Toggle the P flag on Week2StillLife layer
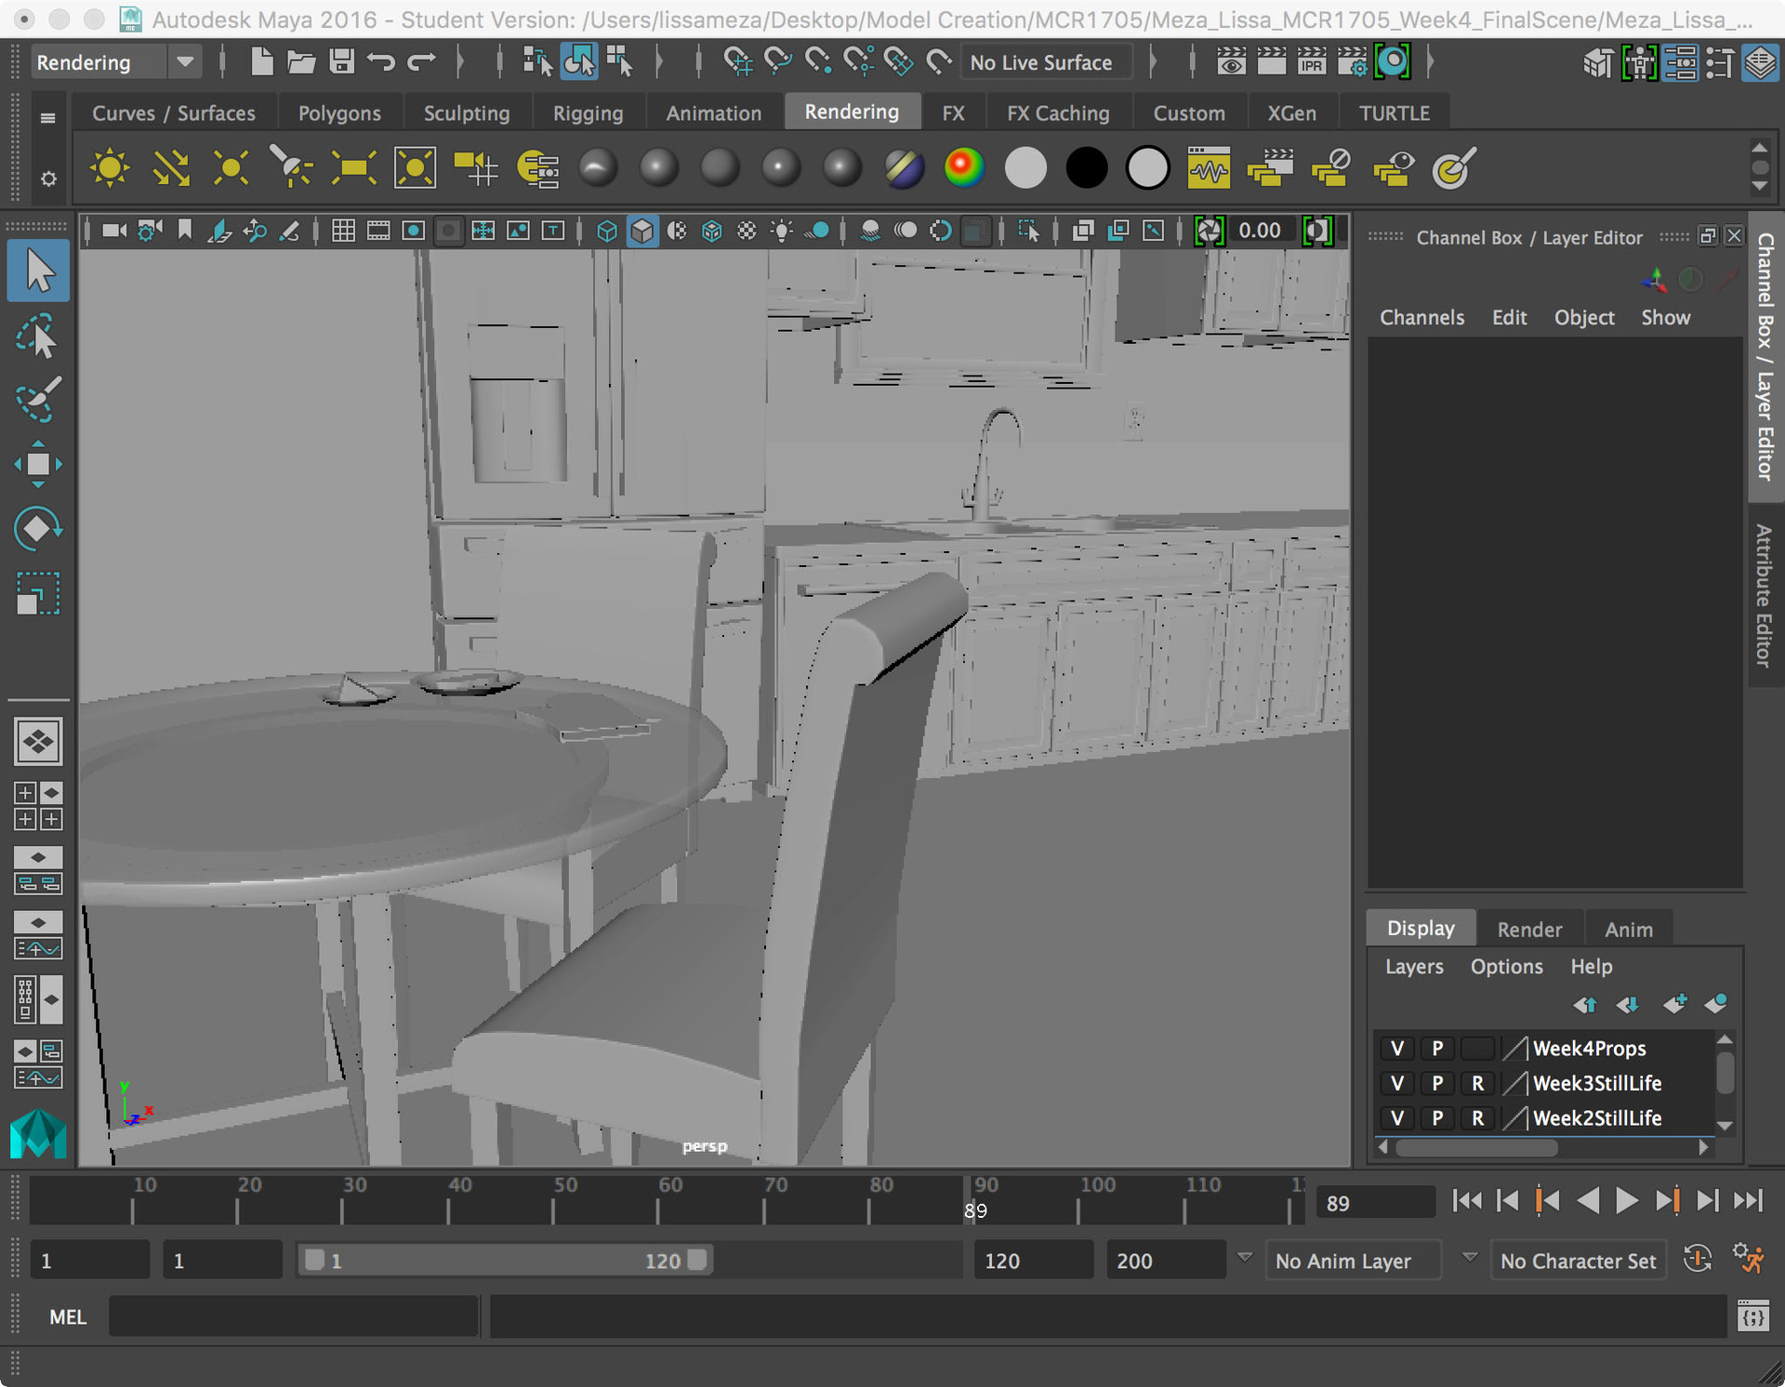The height and width of the screenshot is (1387, 1785). tap(1437, 1118)
